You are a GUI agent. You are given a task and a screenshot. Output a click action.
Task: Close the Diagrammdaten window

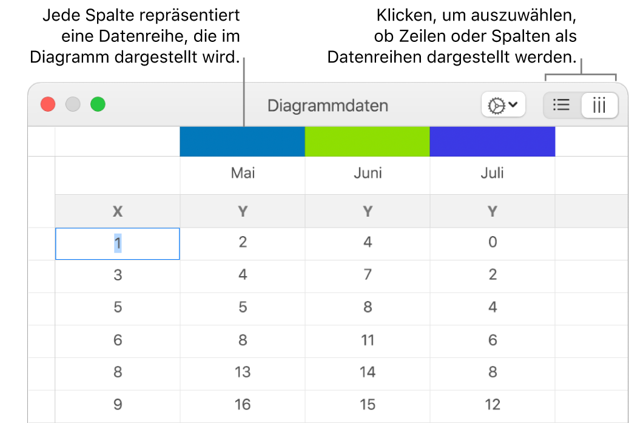(x=48, y=104)
